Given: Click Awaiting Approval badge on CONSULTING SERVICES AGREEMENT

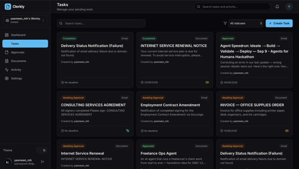Looking at the screenshot, I should tap(73, 98).
